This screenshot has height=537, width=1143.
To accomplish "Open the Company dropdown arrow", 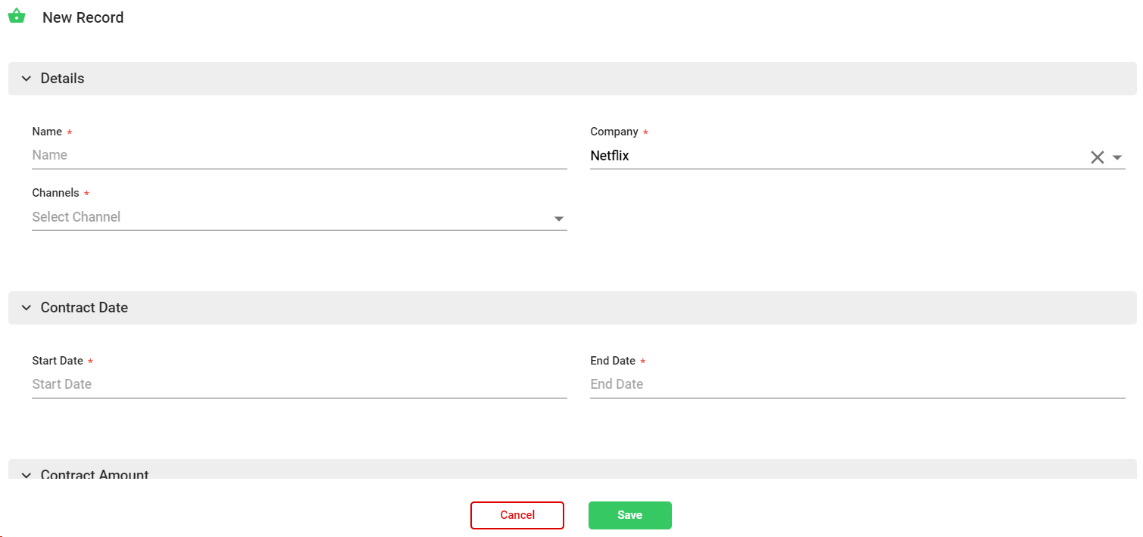I will point(1117,157).
